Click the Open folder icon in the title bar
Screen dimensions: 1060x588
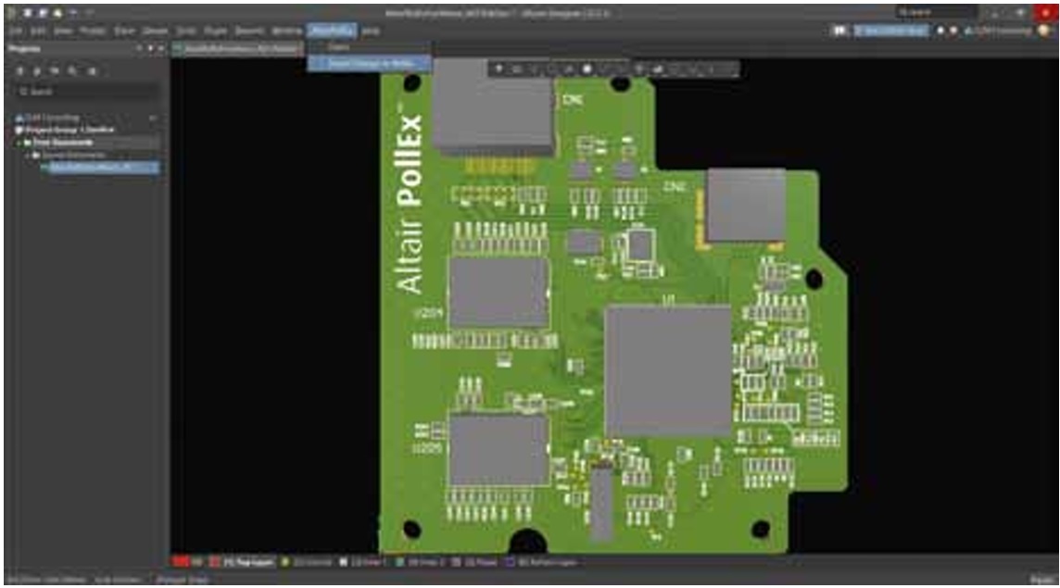click(x=57, y=15)
